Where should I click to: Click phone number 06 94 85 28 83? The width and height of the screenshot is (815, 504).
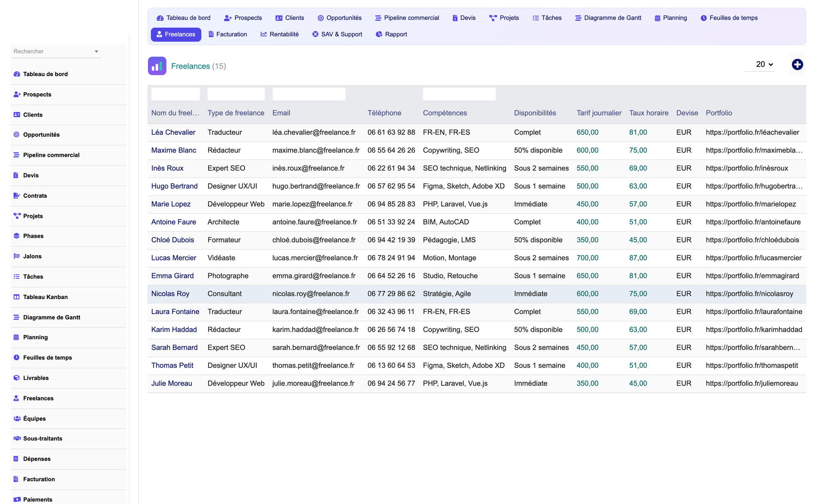coord(392,204)
